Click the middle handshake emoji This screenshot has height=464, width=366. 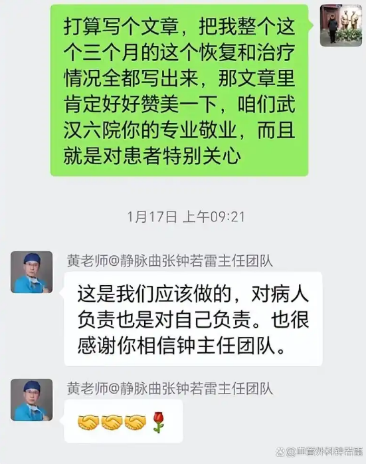(x=112, y=422)
